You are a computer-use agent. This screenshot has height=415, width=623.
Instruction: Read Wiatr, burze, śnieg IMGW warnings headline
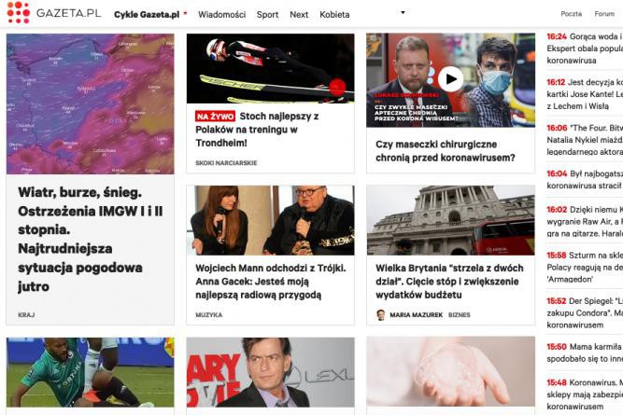pyautogui.click(x=91, y=240)
